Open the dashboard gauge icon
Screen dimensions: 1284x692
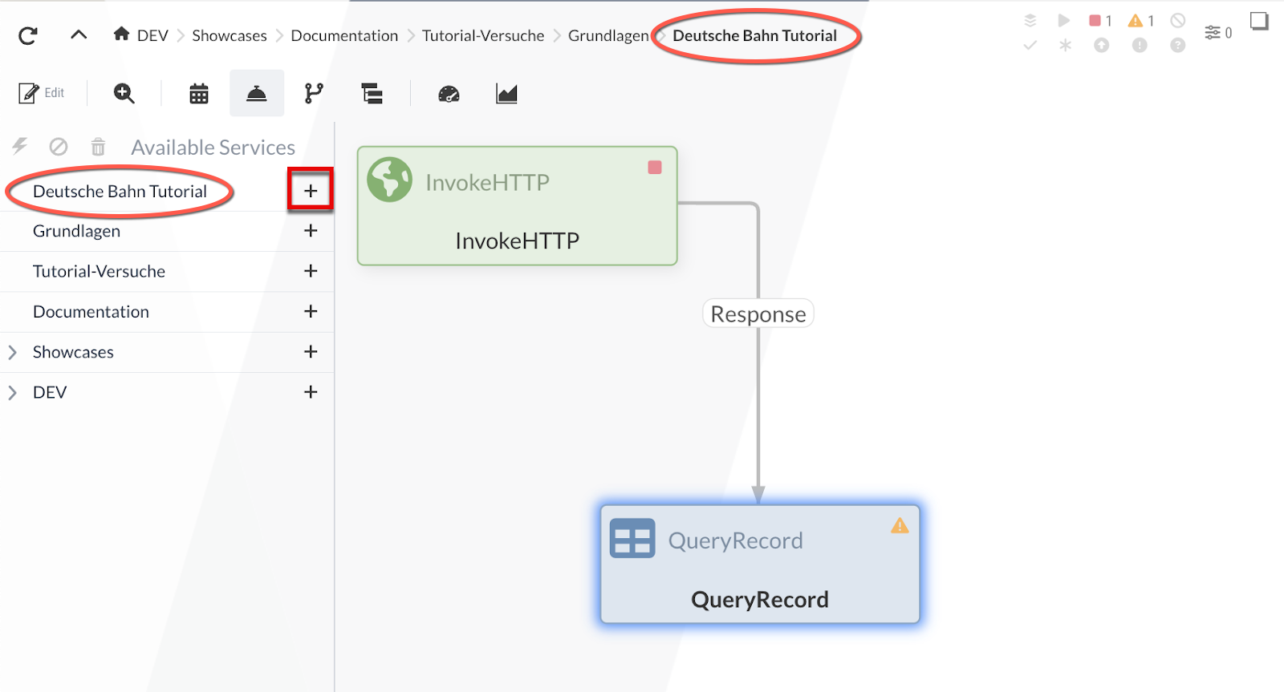(x=449, y=94)
